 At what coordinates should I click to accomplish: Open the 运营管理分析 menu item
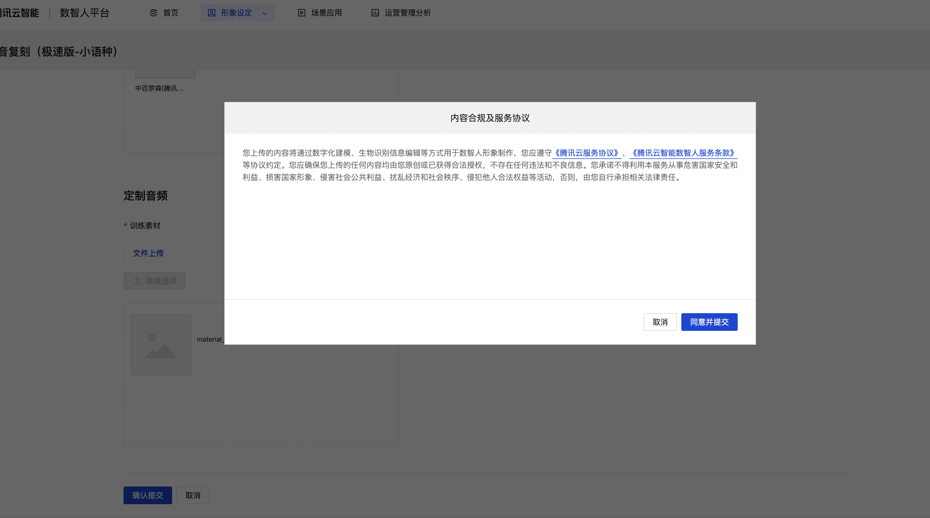(x=408, y=13)
